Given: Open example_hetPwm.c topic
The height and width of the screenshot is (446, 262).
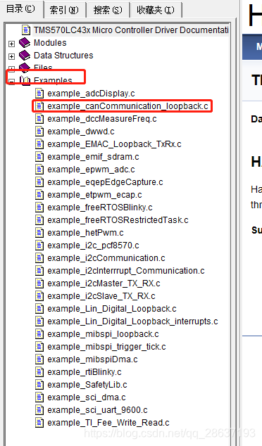Looking at the screenshot, I should [x=85, y=233].
